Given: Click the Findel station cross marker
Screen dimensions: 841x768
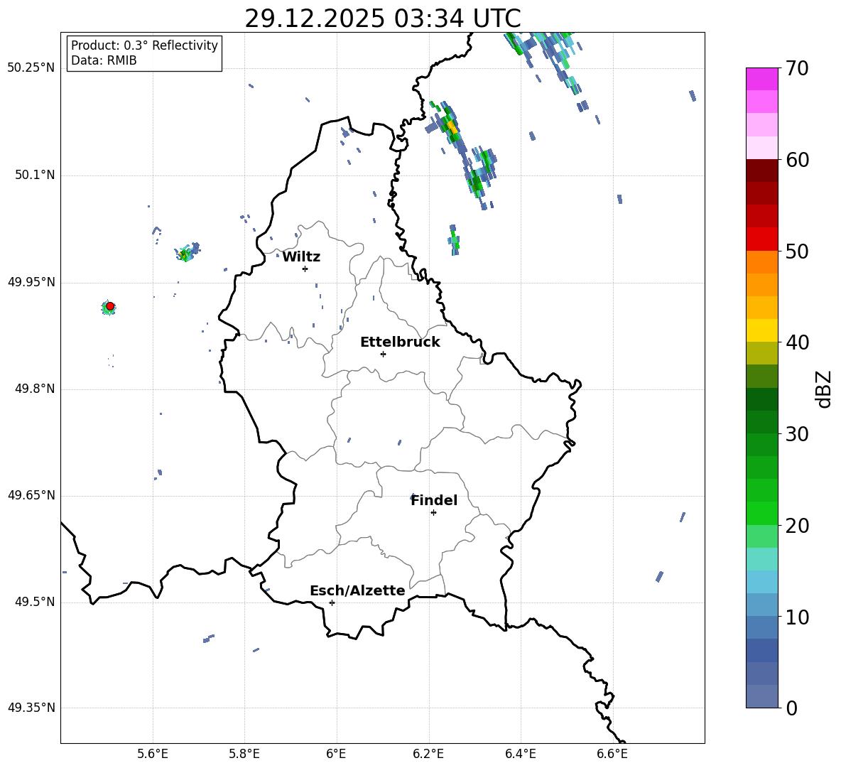Looking at the screenshot, I should coord(433,512).
